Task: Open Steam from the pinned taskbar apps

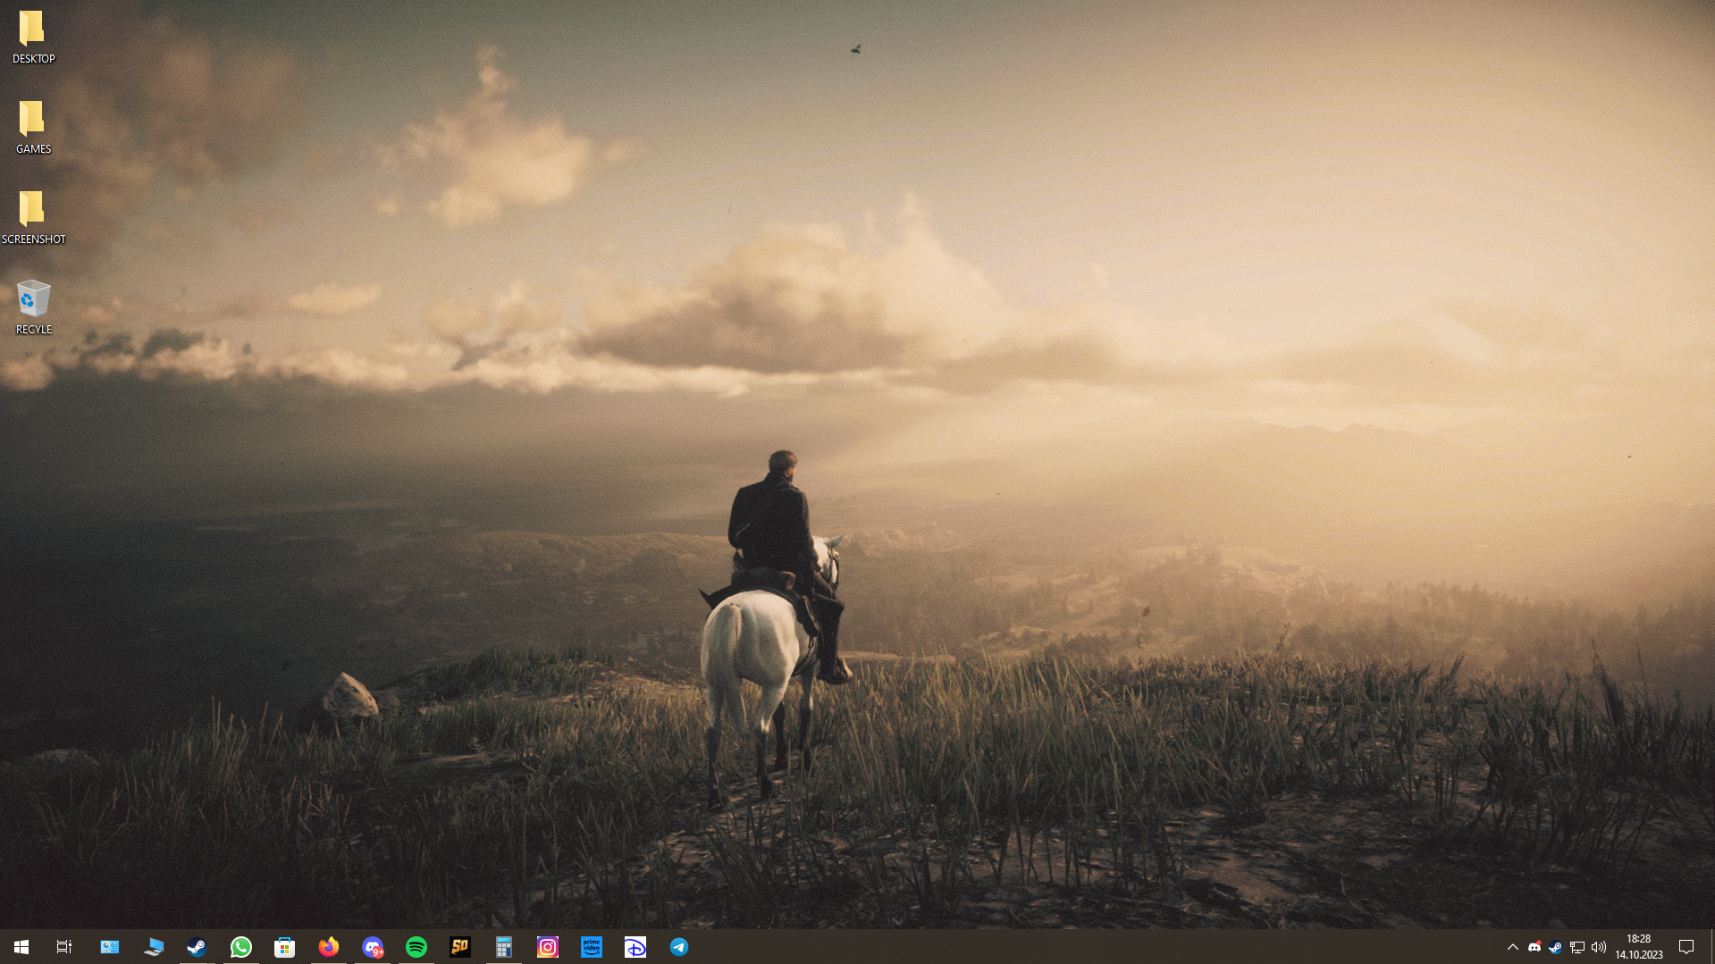Action: point(198,947)
